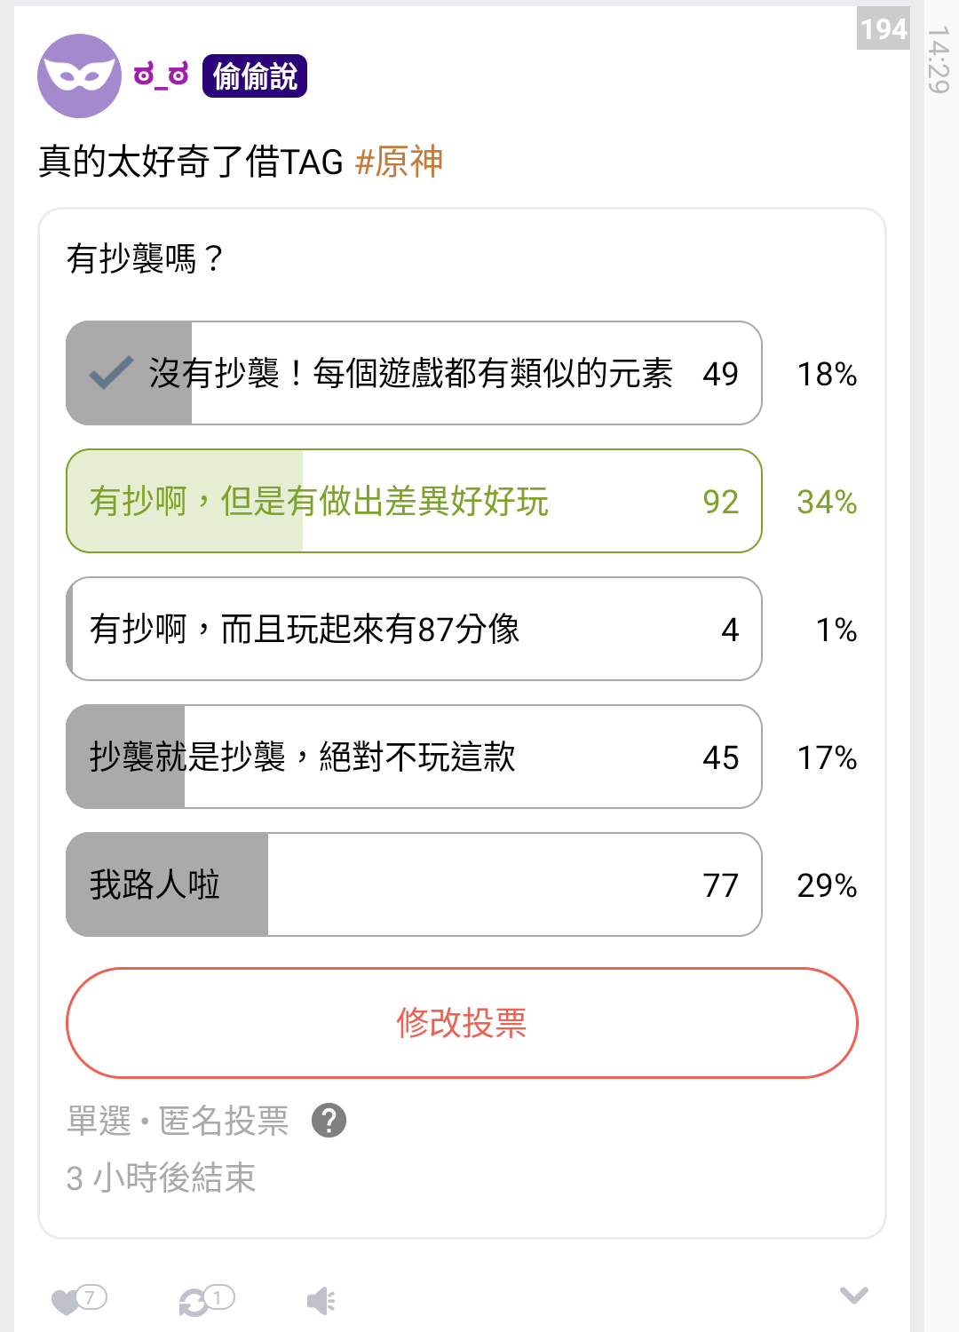This screenshot has height=1332, width=959.
Task: Choose poll option 我路人啦
Action: [414, 884]
